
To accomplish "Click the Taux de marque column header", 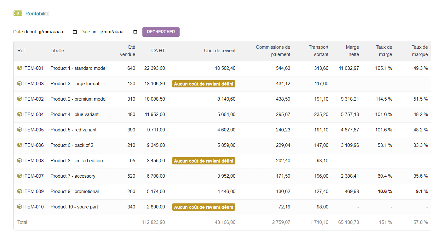I will coord(419,51).
